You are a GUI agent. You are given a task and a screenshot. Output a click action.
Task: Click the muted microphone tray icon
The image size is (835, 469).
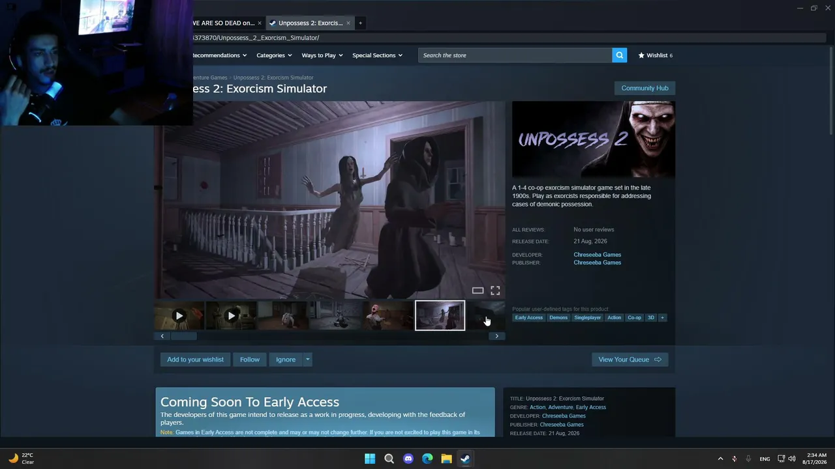(735, 459)
